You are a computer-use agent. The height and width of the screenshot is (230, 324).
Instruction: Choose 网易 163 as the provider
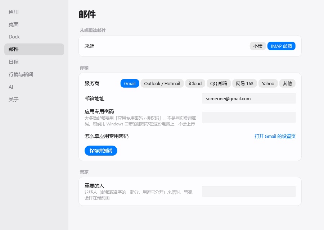click(245, 83)
